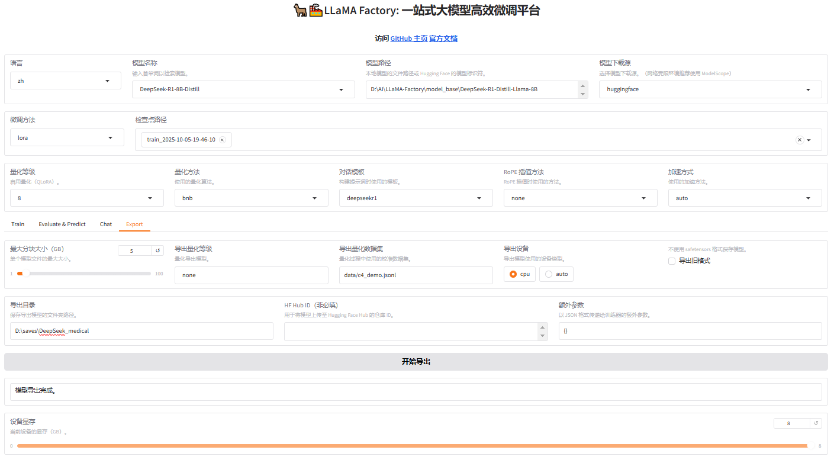Click the device memory number box

[x=792, y=423]
